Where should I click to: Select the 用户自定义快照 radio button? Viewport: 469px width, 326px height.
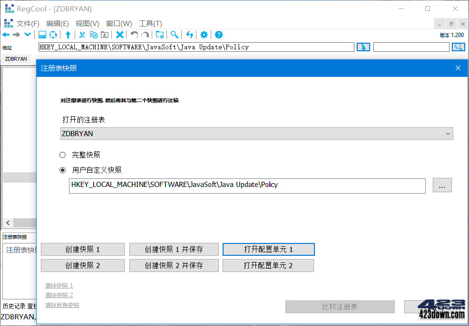coord(62,170)
